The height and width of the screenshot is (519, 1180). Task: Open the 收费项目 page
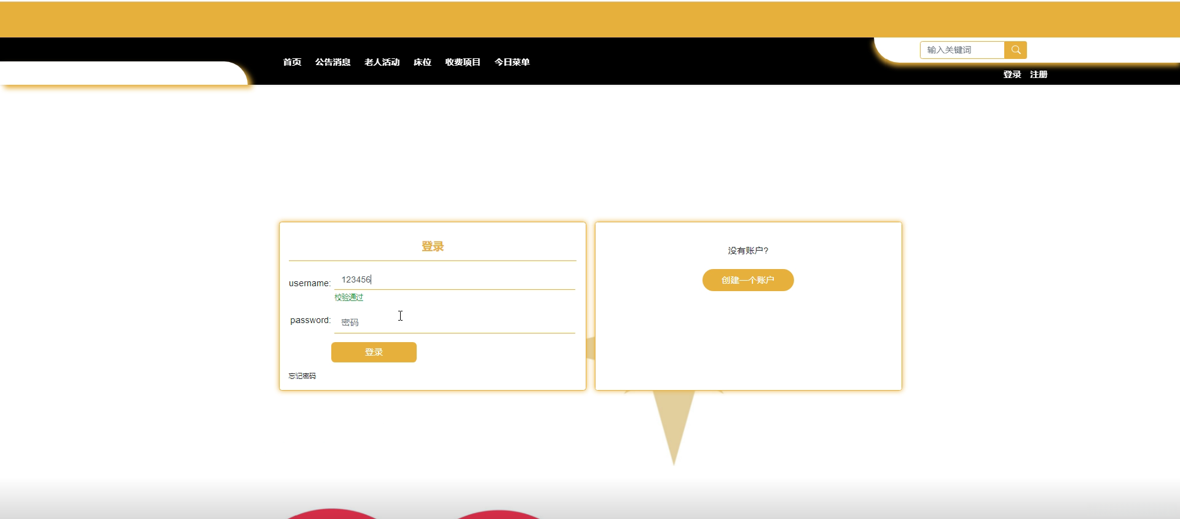[463, 62]
